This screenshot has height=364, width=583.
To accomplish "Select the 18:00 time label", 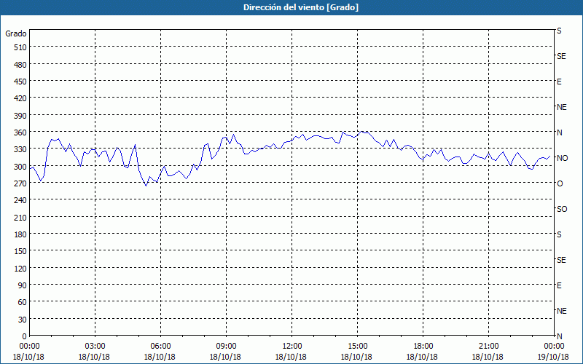I will (x=423, y=347).
